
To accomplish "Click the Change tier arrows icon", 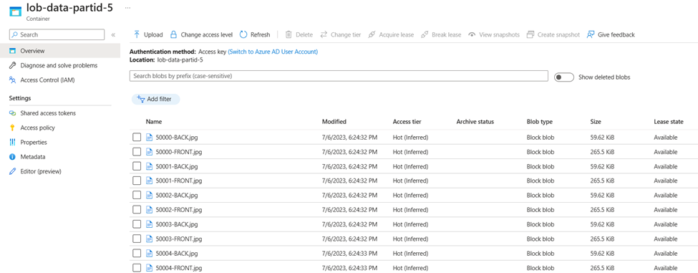I will tap(324, 34).
